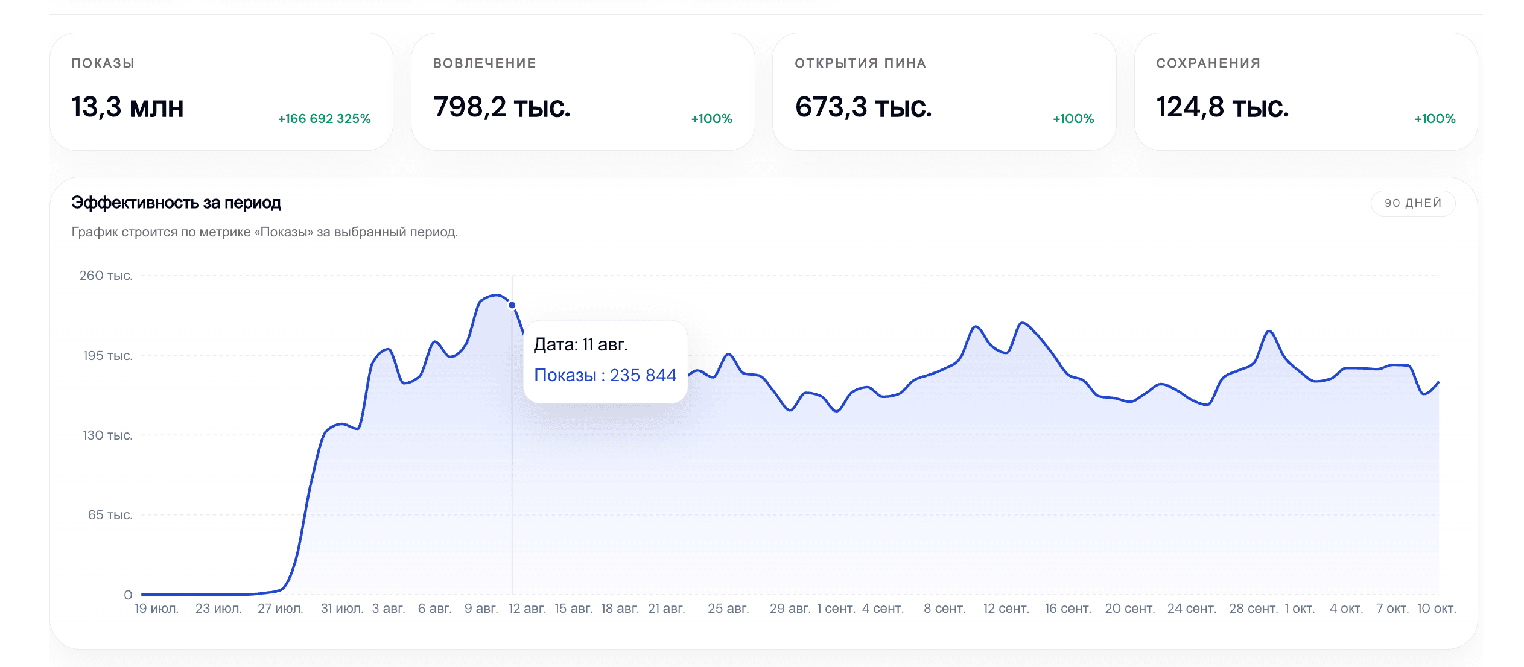Click the 27 июл. date label
Image resolution: width=1524 pixels, height=667 pixels.
pyautogui.click(x=280, y=609)
